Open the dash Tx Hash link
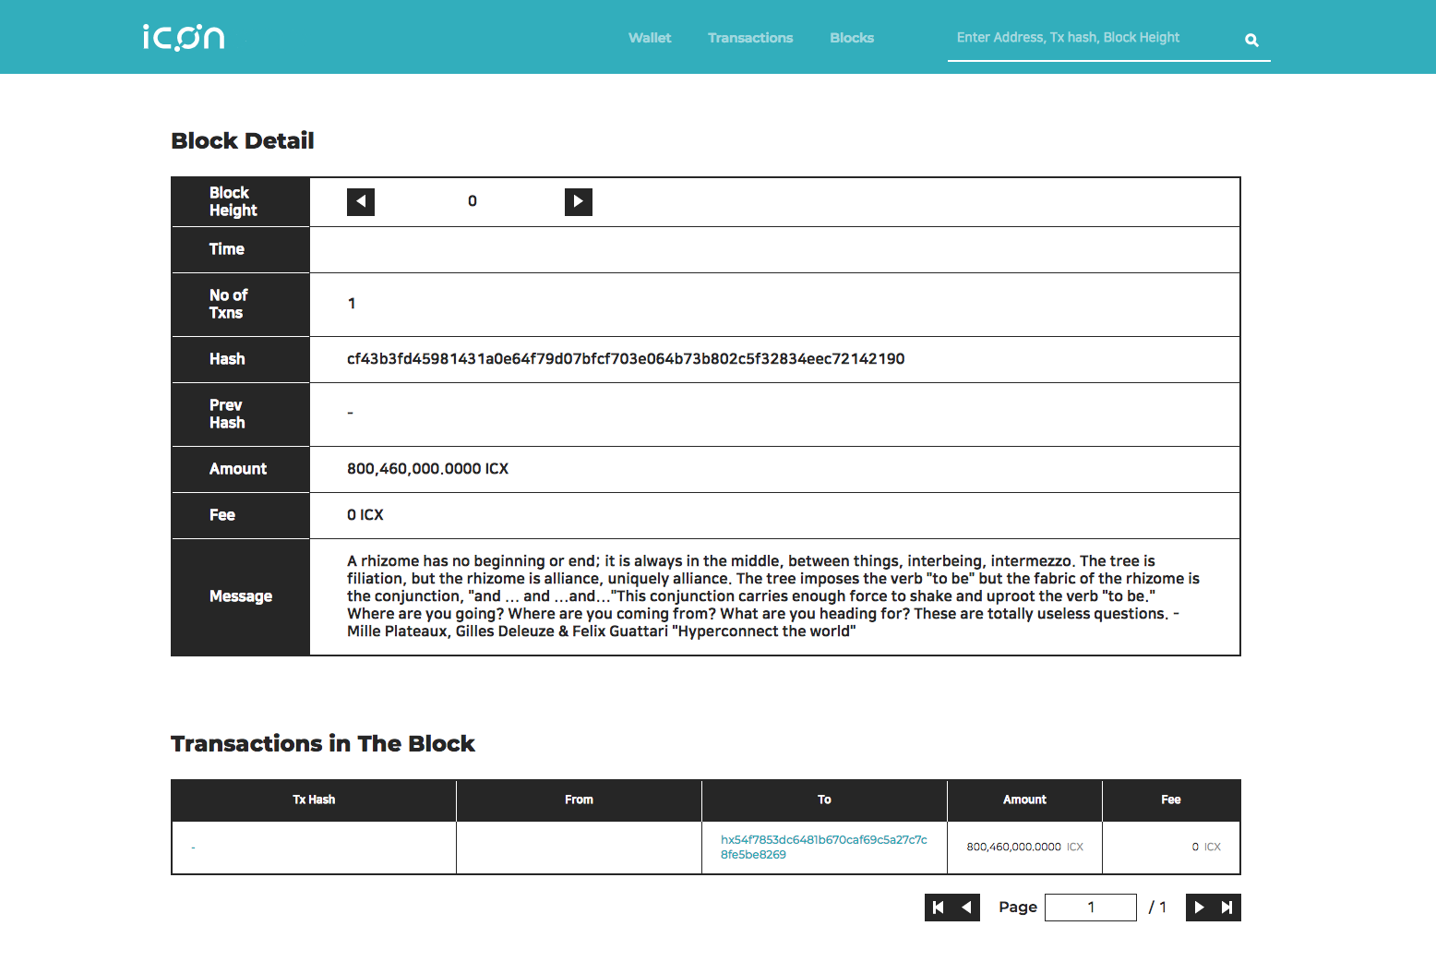Screen dimensions: 1436x962 tap(193, 848)
